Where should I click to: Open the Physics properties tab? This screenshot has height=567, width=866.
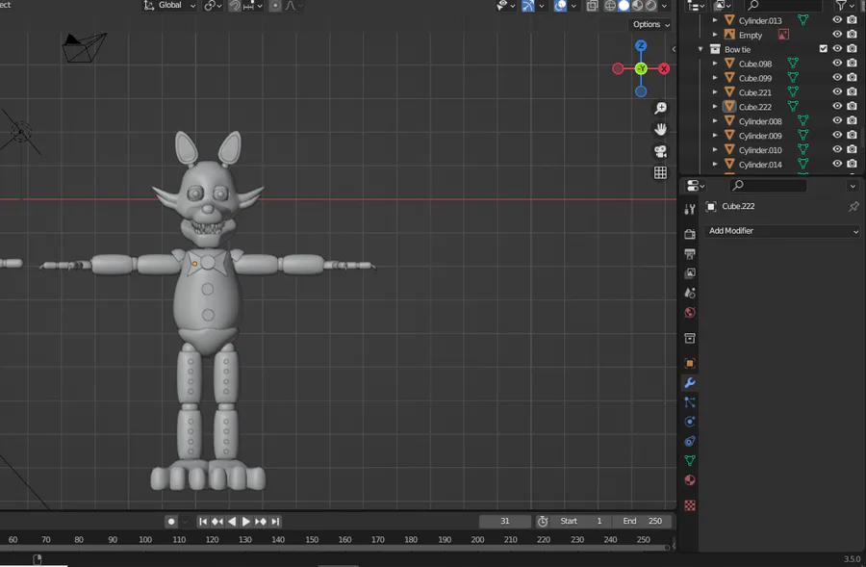[x=689, y=422]
